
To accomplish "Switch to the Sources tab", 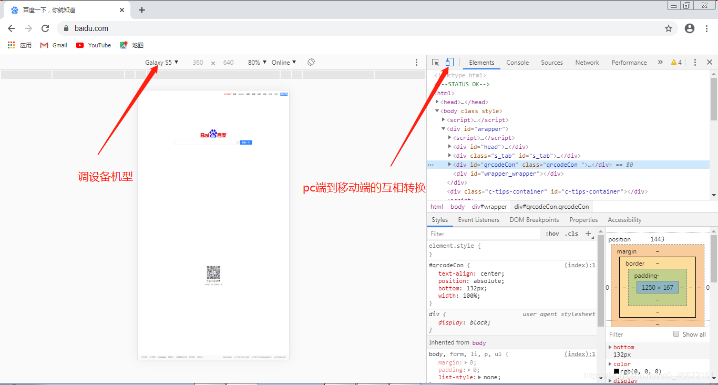I will [552, 62].
